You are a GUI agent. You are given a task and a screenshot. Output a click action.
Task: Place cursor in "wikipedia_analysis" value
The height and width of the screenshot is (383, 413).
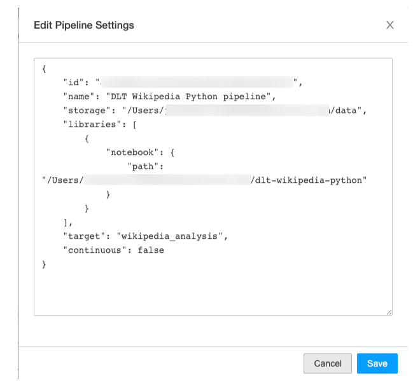point(171,236)
